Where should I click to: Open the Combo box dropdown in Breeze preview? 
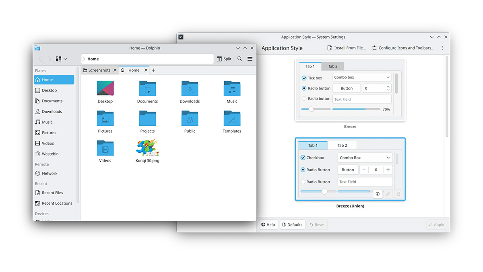tap(362, 77)
